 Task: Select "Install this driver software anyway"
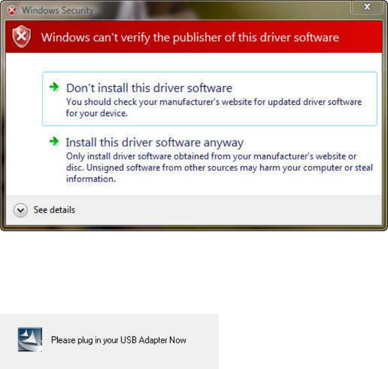210,160
